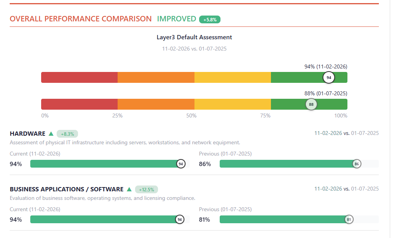
Task: Select the +12.5% Software change badge
Action: 146,189
